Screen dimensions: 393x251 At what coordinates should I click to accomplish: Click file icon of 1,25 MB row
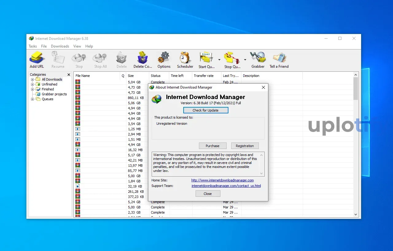point(78,129)
